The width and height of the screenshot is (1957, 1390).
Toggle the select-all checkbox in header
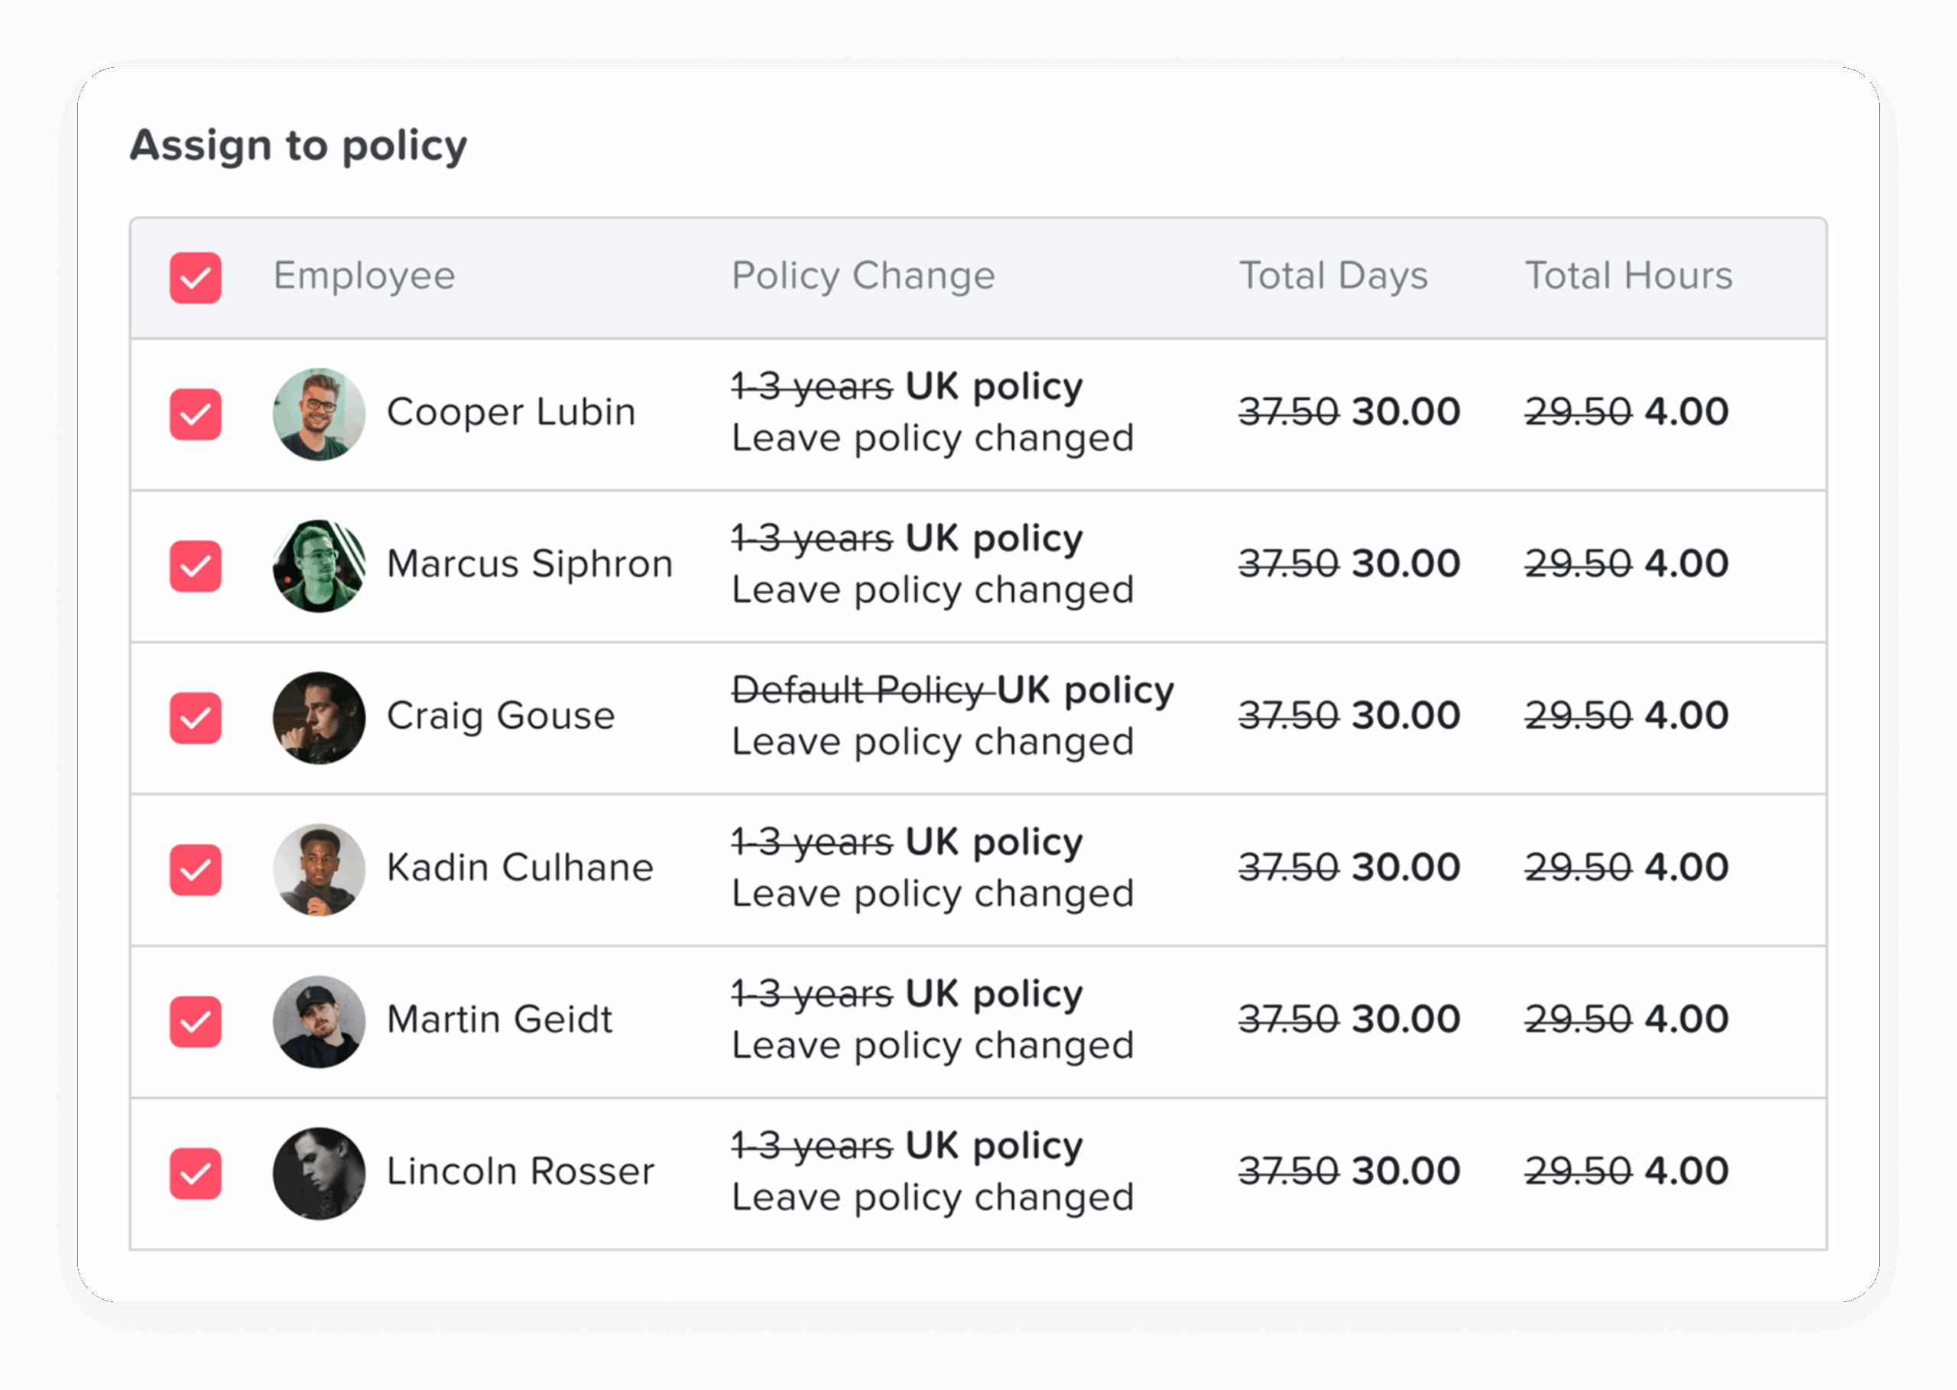[195, 278]
